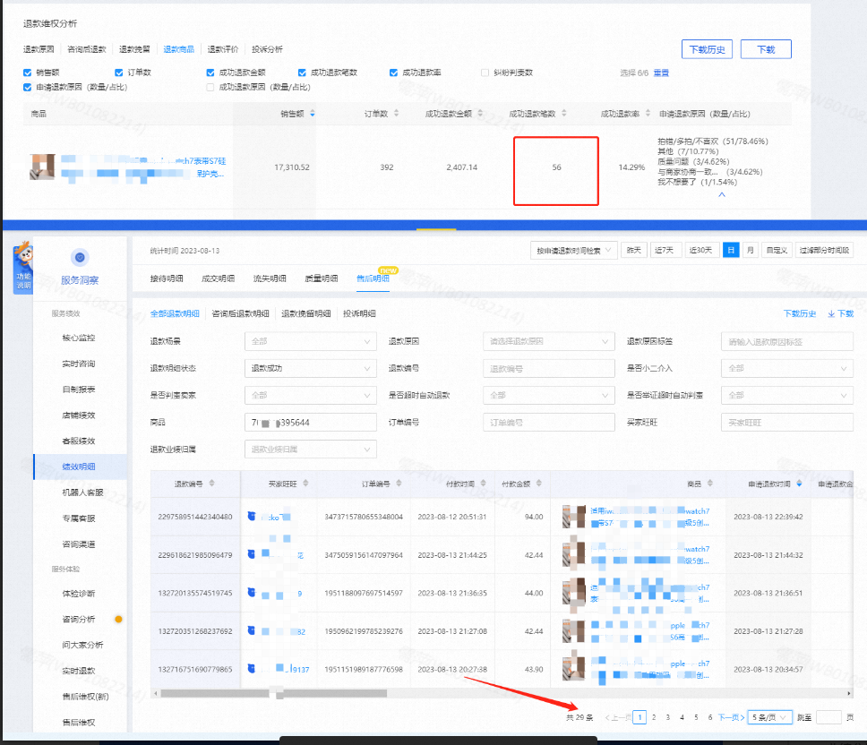The height and width of the screenshot is (745, 867).
Task: Click the 服务洞察 round logo icon
Action: pyautogui.click(x=80, y=258)
